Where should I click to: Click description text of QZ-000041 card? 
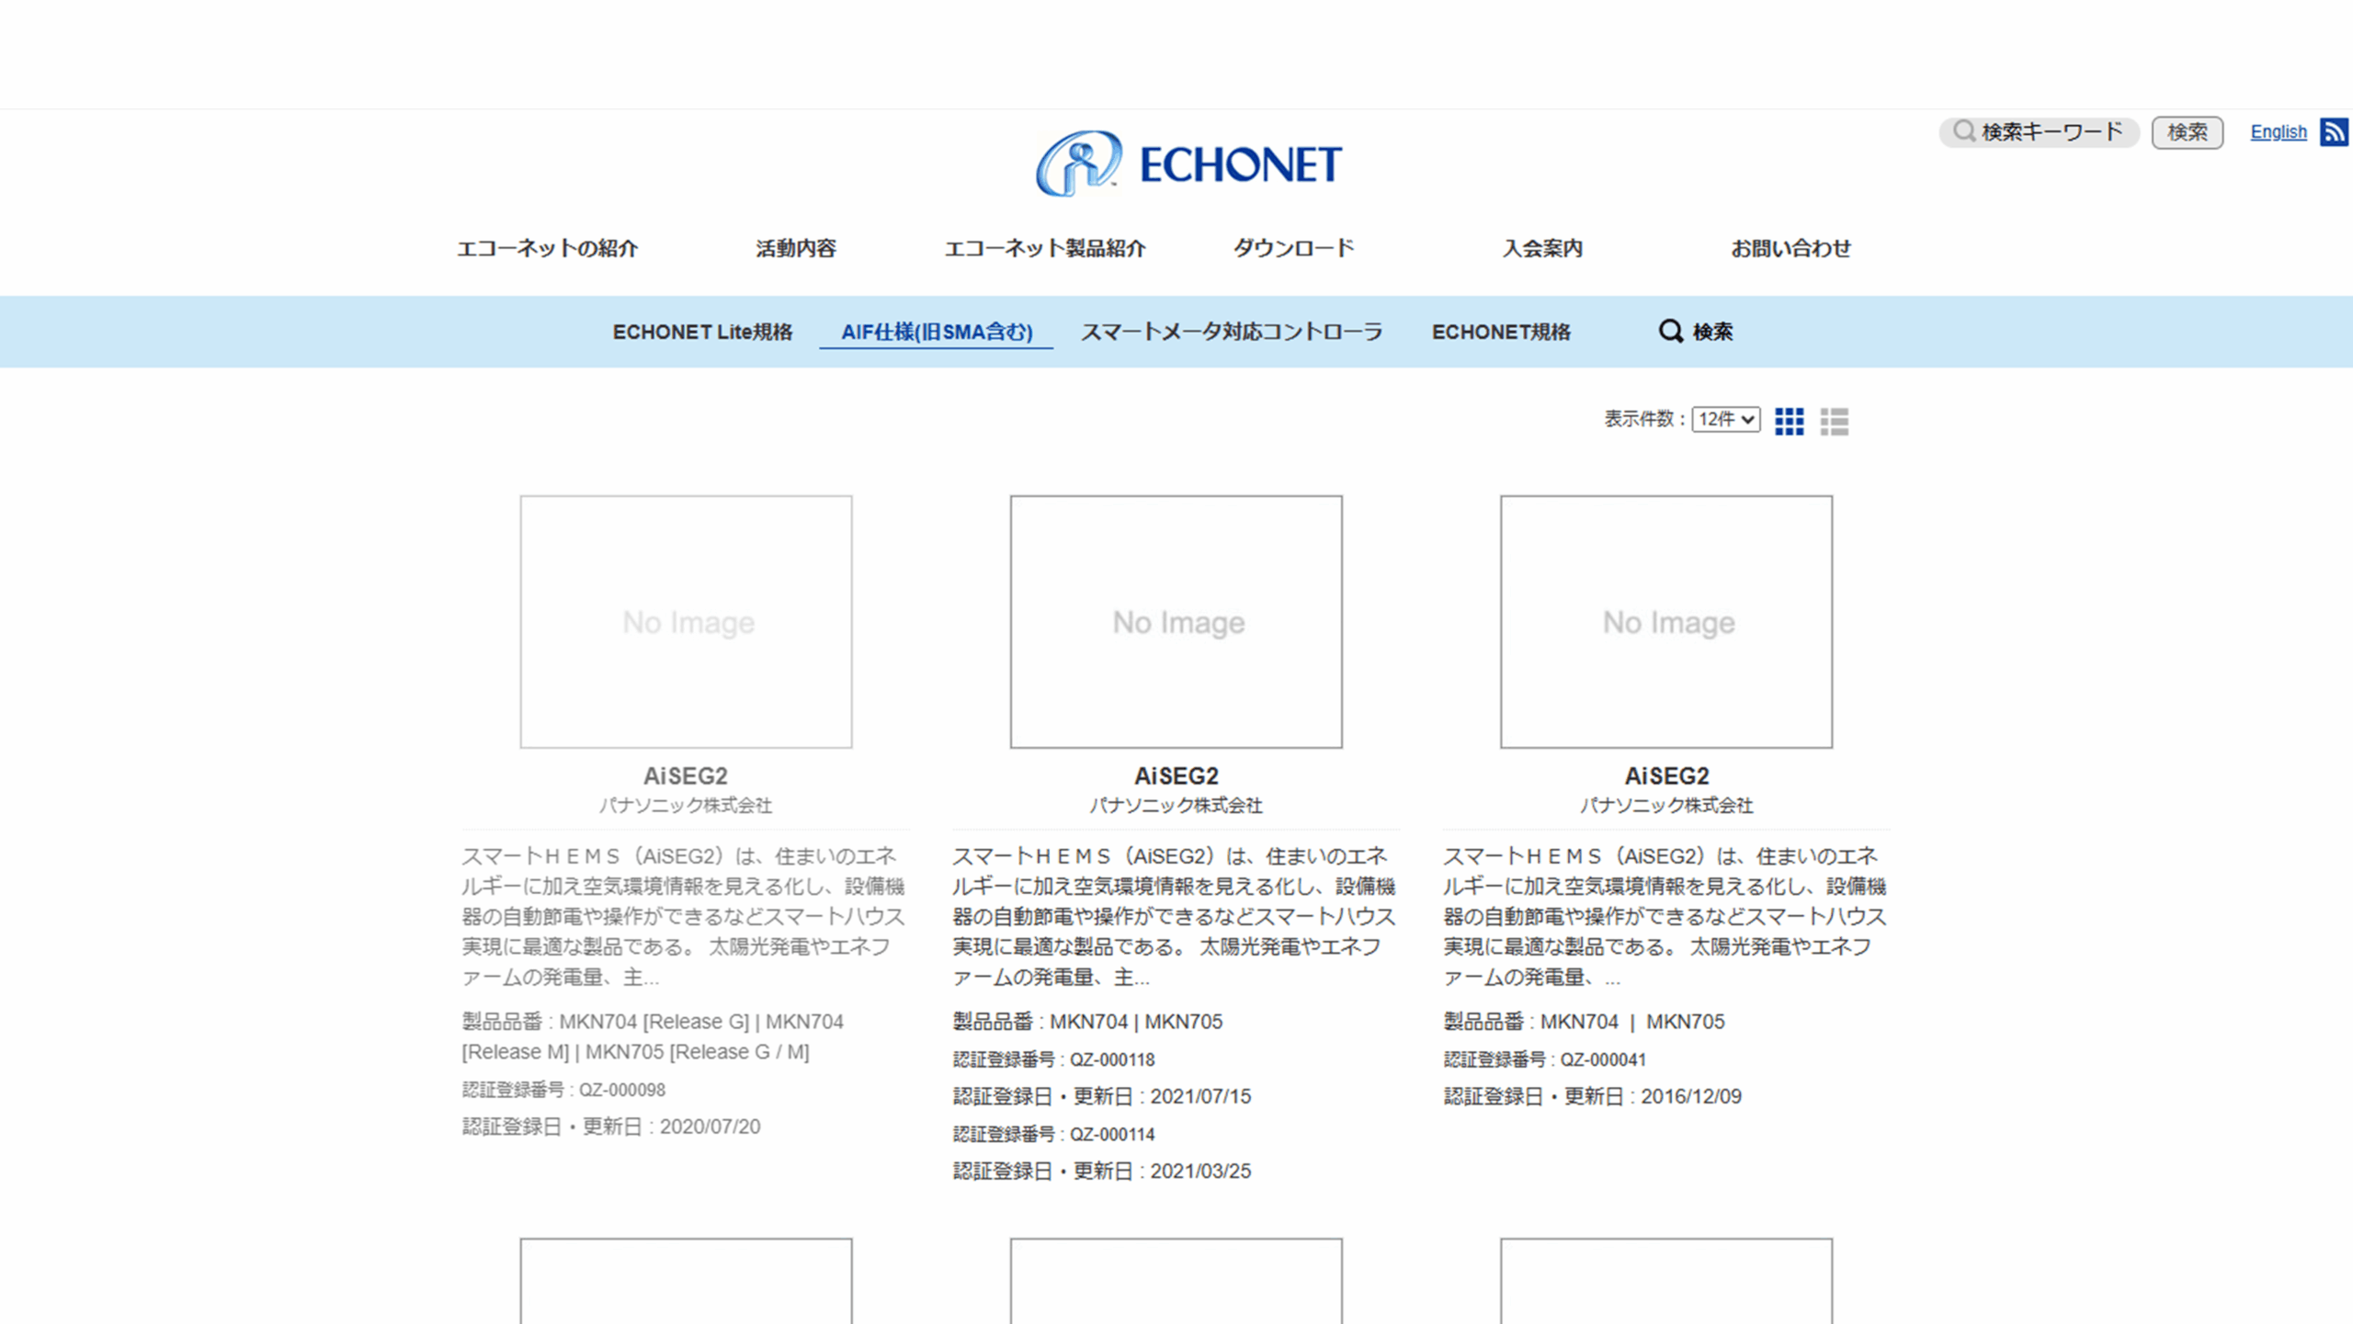coord(1665,916)
